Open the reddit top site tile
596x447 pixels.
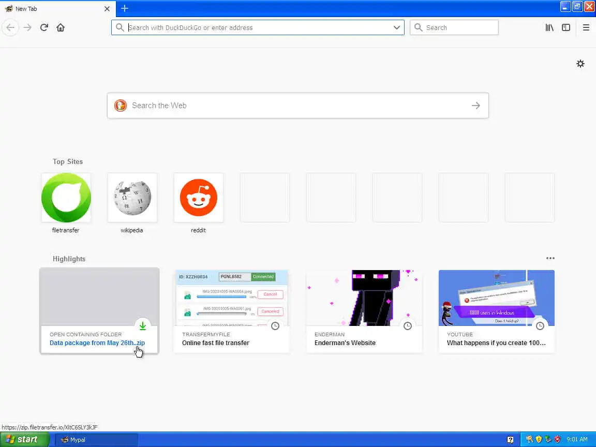(x=199, y=203)
